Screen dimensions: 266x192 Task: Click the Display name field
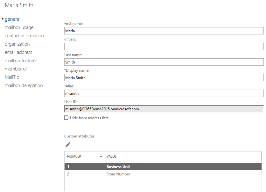[164, 78]
